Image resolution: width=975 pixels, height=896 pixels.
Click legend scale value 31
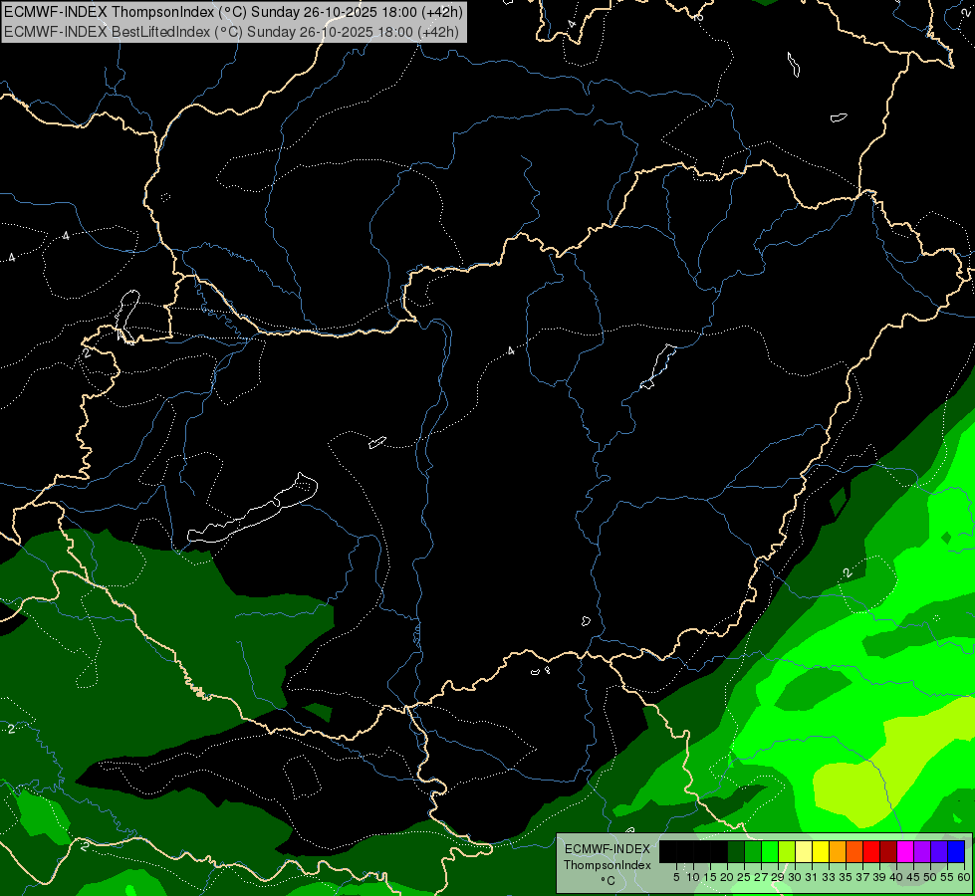pos(812,877)
